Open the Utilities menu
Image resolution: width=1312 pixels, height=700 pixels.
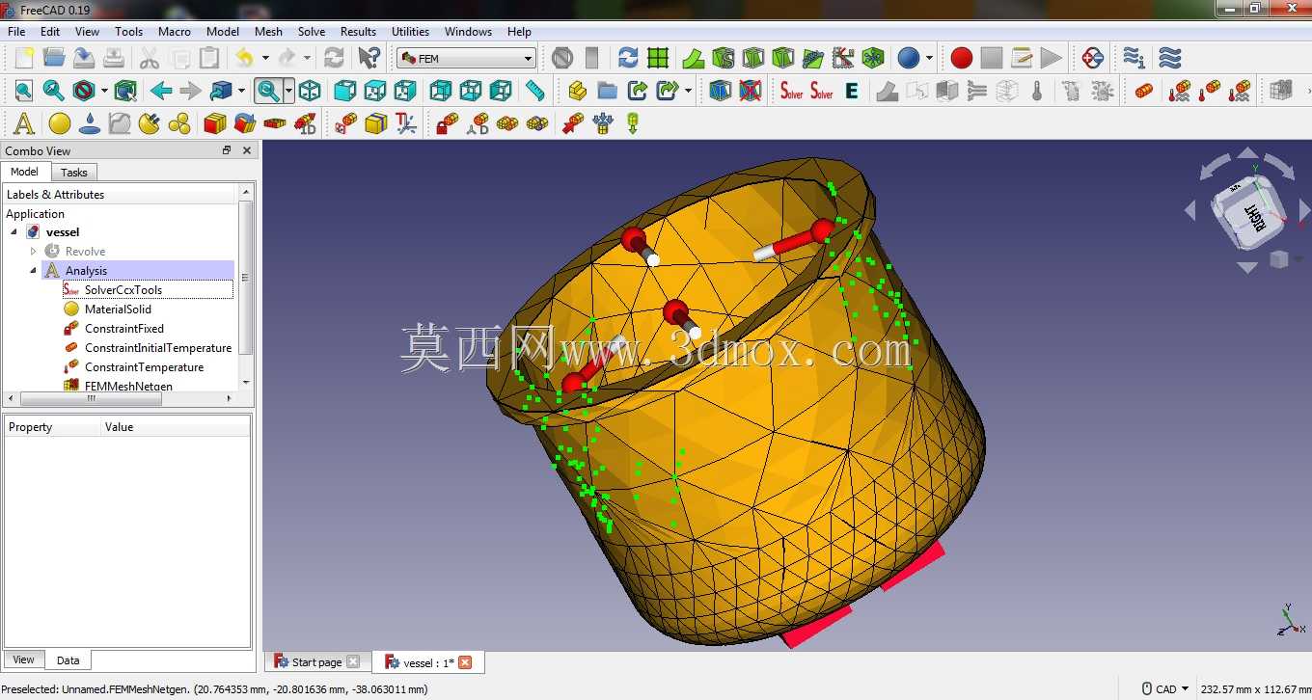[410, 32]
